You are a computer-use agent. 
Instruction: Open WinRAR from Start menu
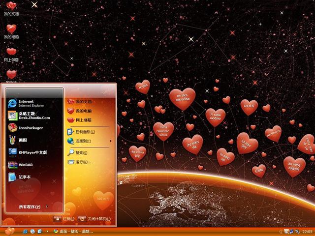(20, 165)
